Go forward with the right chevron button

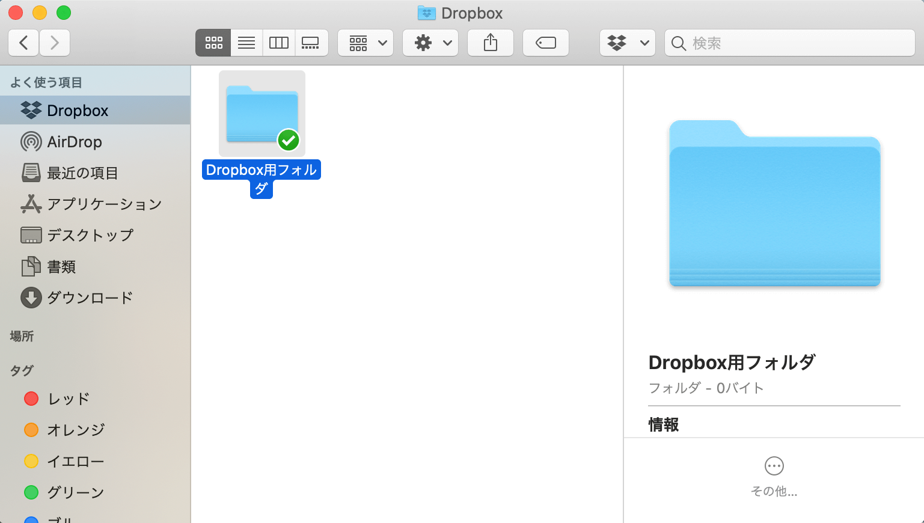pyautogui.click(x=55, y=43)
